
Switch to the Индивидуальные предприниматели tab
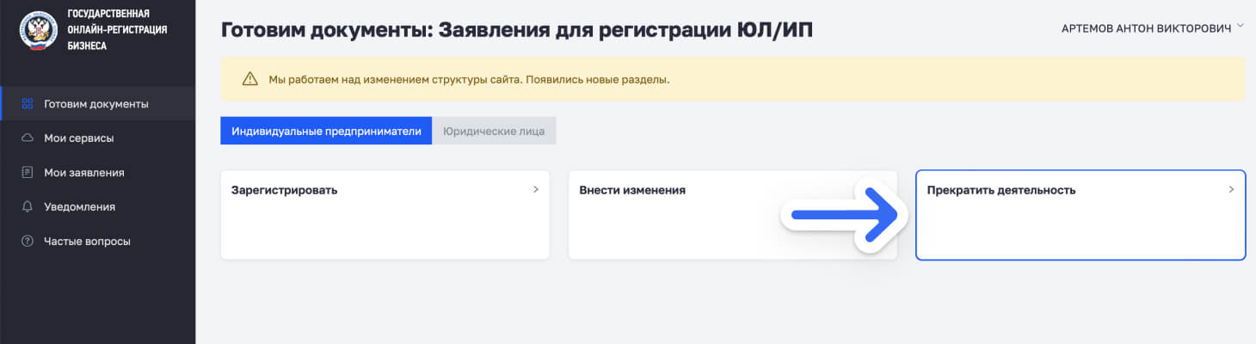[x=326, y=132]
